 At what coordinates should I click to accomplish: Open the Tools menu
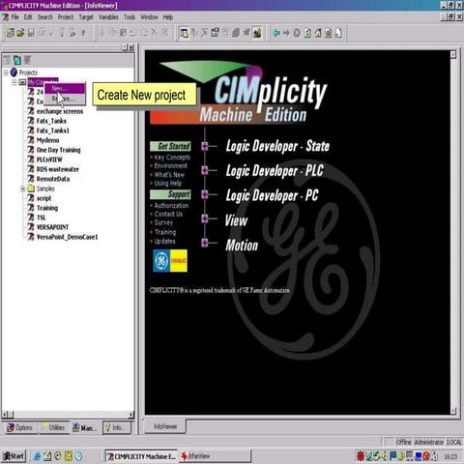(130, 17)
